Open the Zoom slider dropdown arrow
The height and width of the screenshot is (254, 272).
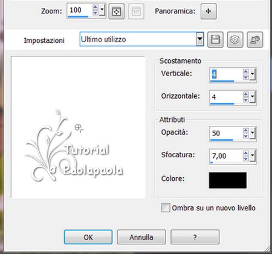pos(102,10)
